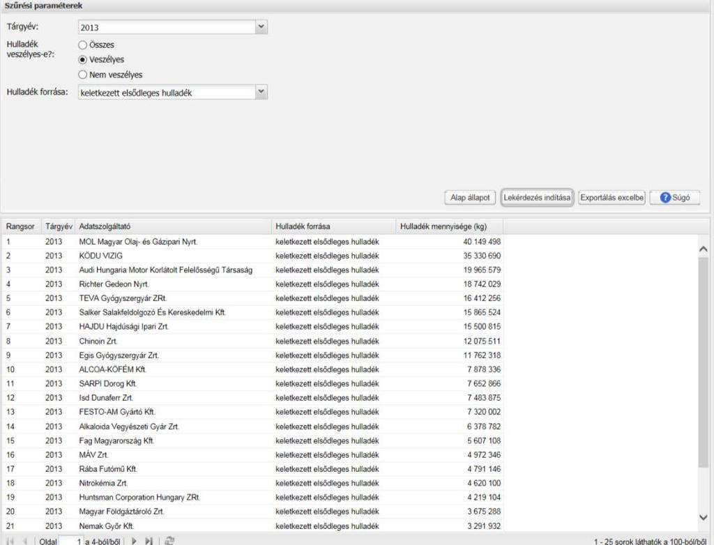Go to next page arrow icon
This screenshot has height=545, width=714.
[x=135, y=541]
